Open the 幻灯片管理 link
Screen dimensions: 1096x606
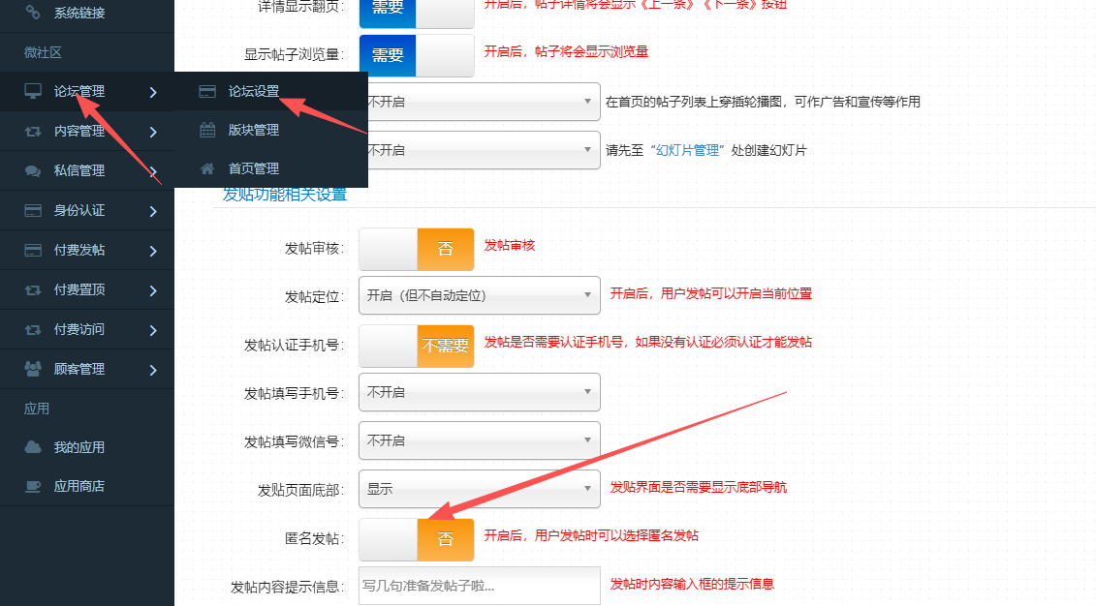click(689, 150)
